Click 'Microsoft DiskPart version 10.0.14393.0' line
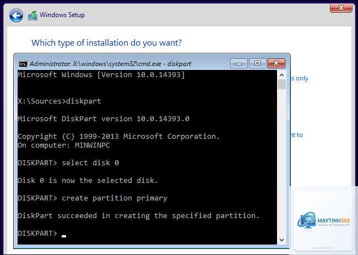Image resolution: width=358 pixels, height=255 pixels. click(x=104, y=119)
